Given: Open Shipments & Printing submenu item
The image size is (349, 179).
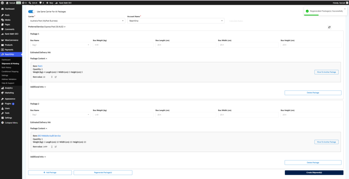Looking at the screenshot, I should click(10, 64).
